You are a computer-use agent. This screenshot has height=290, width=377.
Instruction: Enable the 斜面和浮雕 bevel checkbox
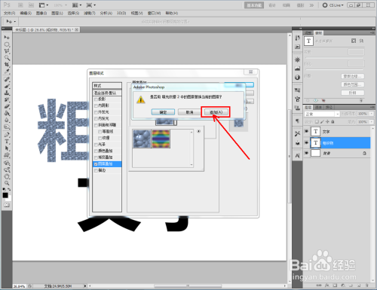96,125
